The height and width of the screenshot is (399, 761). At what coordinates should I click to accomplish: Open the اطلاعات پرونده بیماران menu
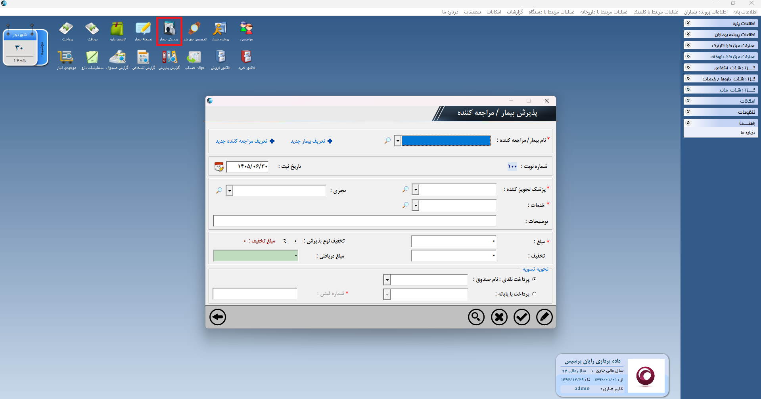[706, 12]
